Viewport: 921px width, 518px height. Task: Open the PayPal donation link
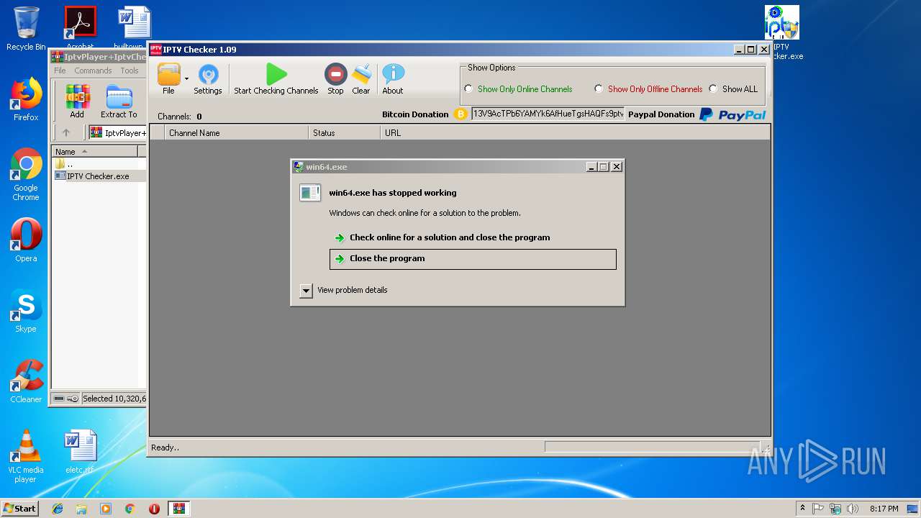click(732, 114)
